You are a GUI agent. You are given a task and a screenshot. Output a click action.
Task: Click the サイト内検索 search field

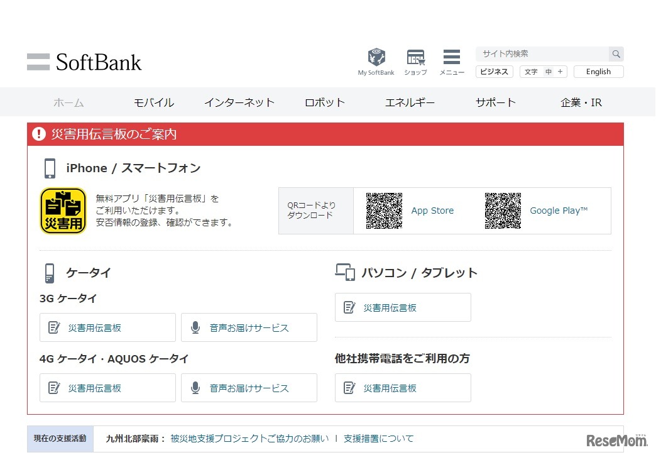tap(542, 54)
